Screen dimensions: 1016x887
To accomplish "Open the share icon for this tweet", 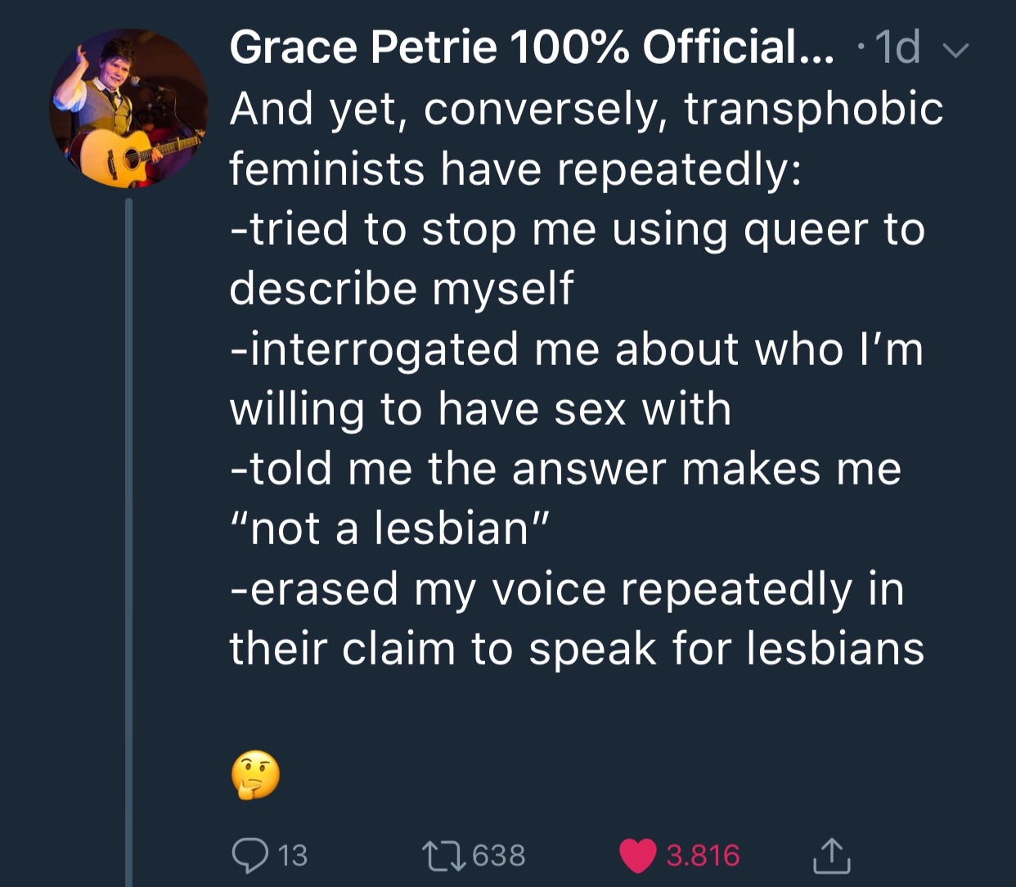I will click(832, 855).
